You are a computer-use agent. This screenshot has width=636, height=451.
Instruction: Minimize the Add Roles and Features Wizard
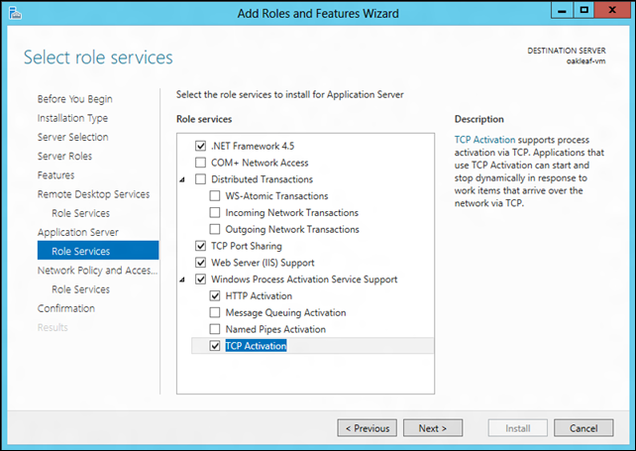pyautogui.click(x=562, y=11)
